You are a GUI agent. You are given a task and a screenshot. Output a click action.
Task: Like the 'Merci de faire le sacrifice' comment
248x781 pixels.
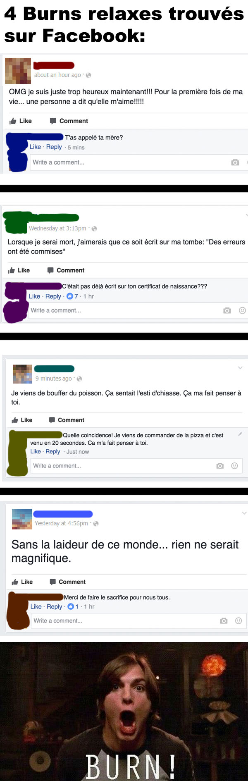(x=36, y=606)
